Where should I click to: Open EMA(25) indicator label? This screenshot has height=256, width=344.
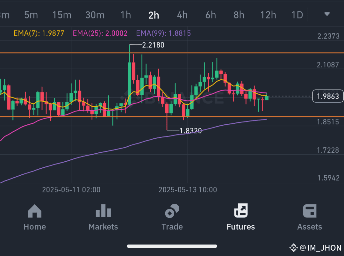[x=100, y=33]
